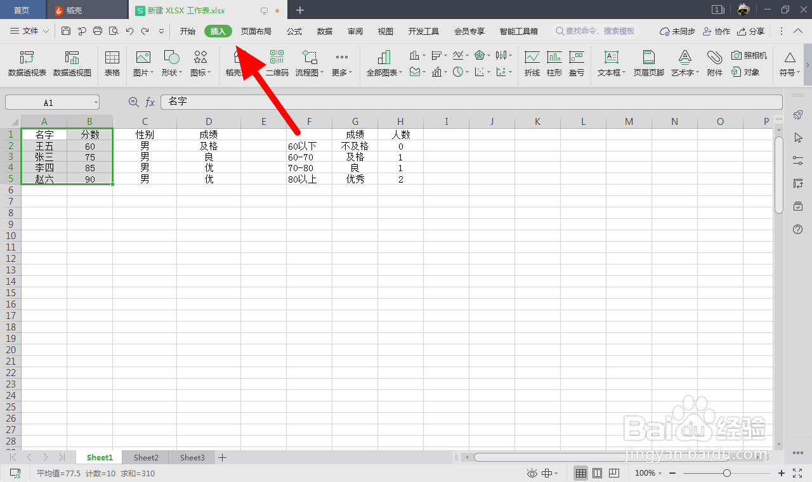
Task: Switch to page layout view in status bar
Action: point(597,473)
